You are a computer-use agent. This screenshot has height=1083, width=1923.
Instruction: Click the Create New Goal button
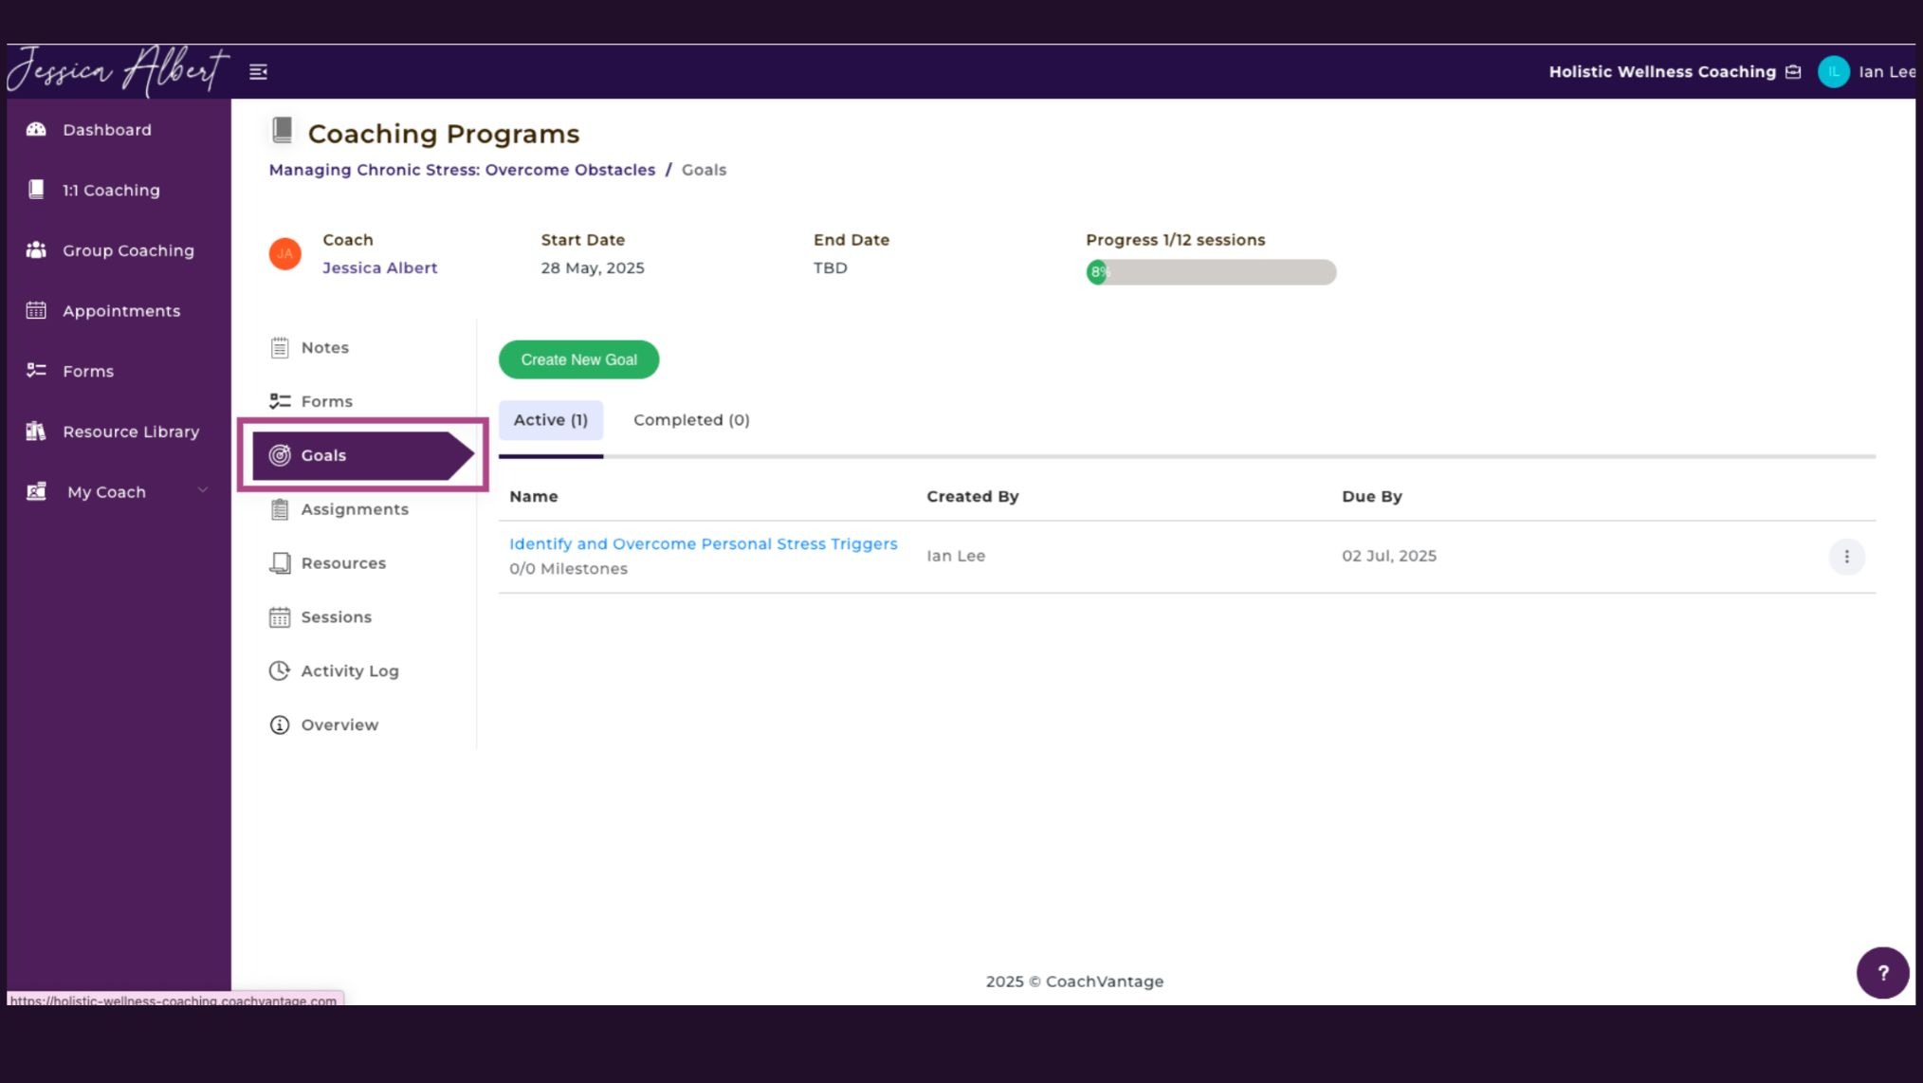[578, 359]
